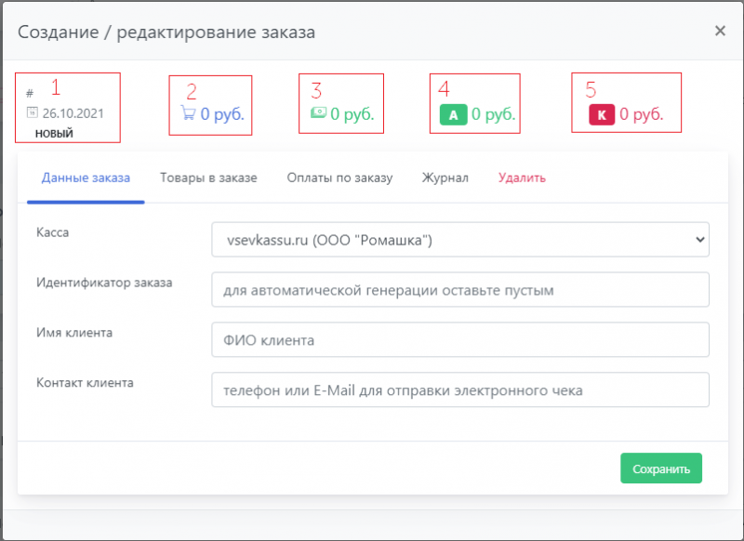Click the green "A" badge icon
Screen dimensions: 744x541
pos(453,115)
